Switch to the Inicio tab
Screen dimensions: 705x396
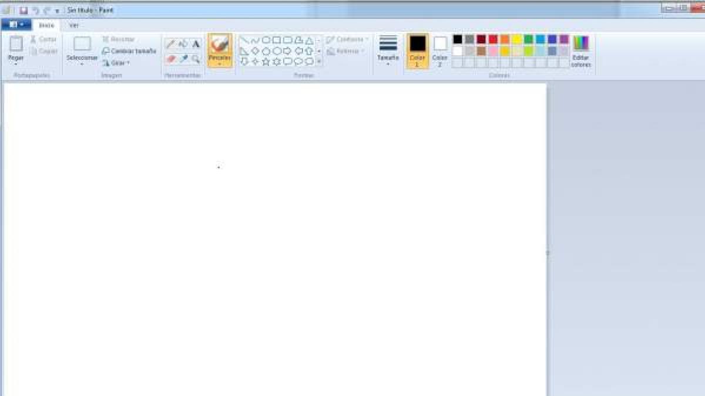(x=46, y=25)
